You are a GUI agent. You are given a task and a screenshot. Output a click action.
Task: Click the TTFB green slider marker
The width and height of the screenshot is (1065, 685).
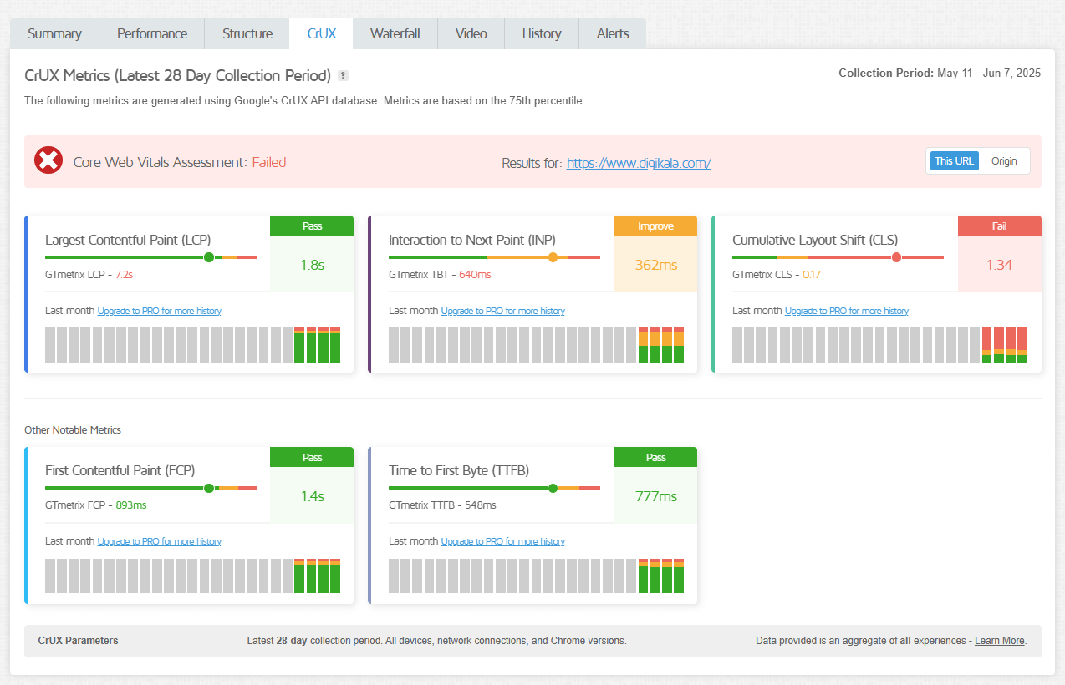click(553, 488)
